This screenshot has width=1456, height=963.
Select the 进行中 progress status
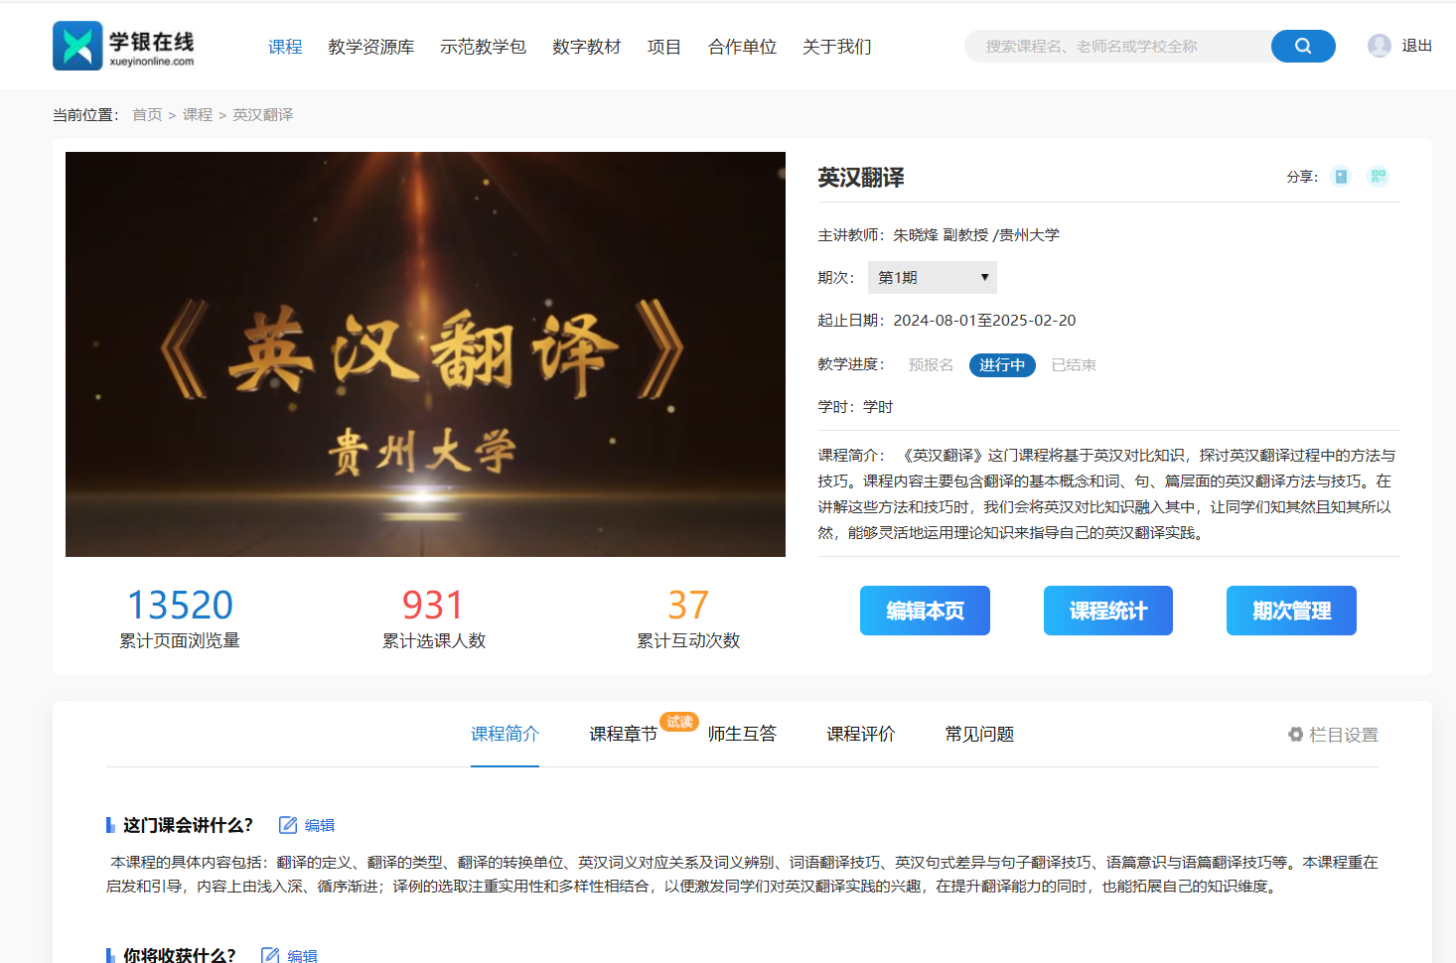(1001, 365)
